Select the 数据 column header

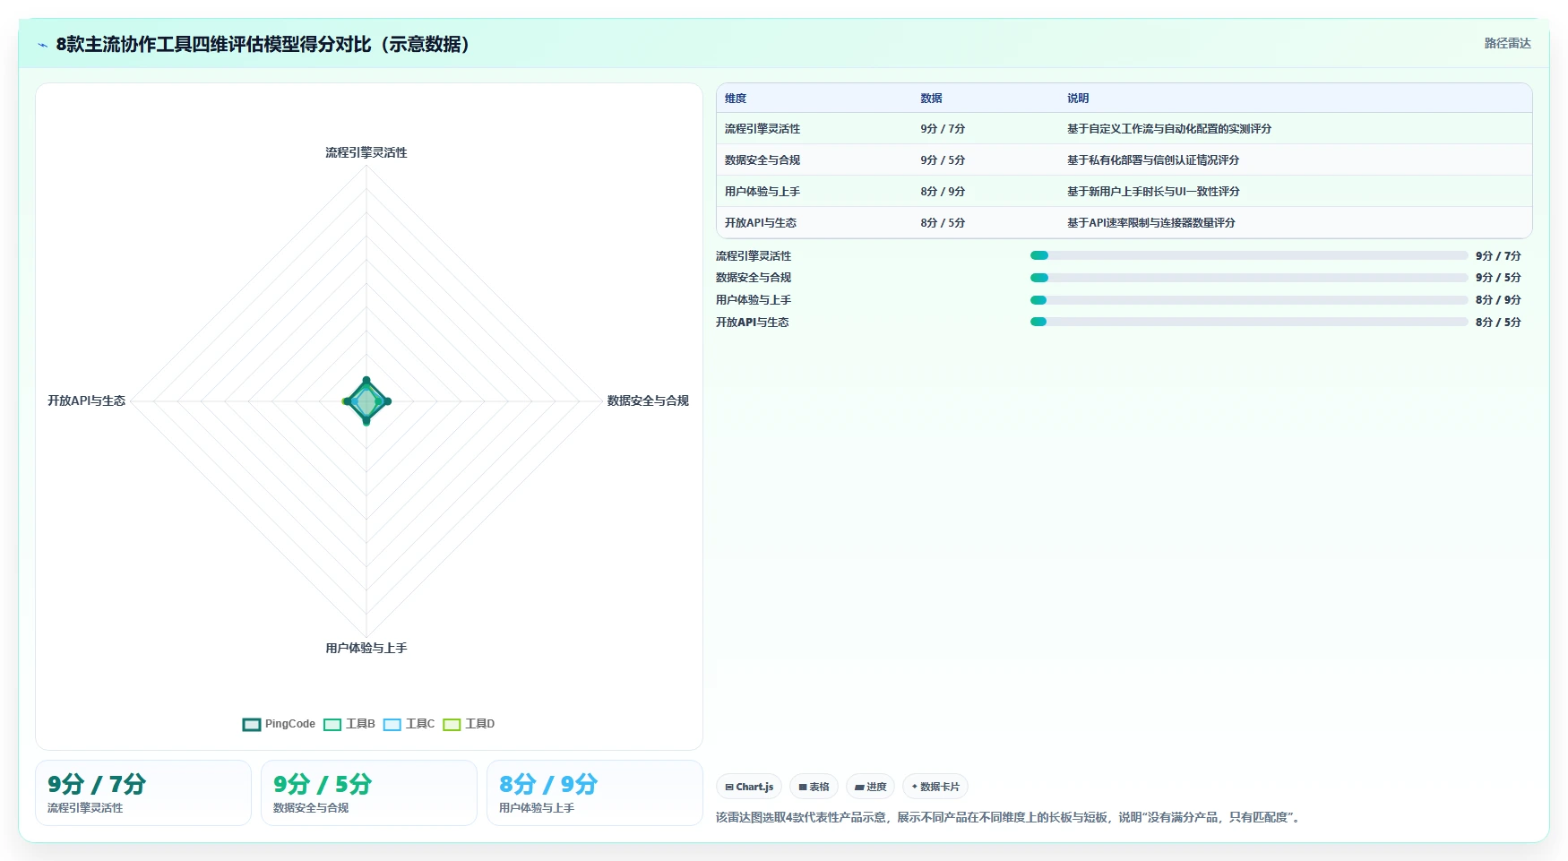[931, 99]
